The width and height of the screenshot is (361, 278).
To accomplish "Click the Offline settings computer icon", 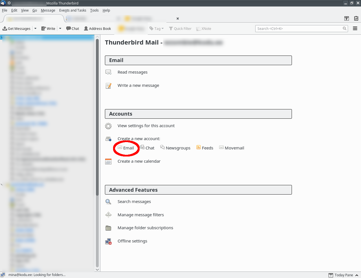I will coord(108,241).
